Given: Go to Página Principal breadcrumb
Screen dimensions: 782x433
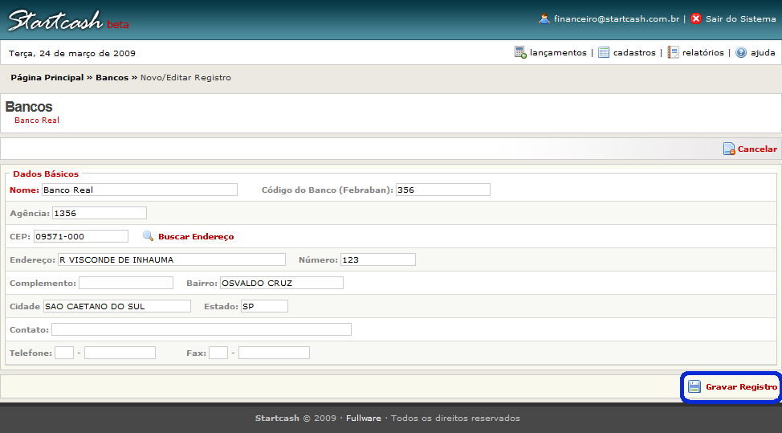Looking at the screenshot, I should coord(47,78).
